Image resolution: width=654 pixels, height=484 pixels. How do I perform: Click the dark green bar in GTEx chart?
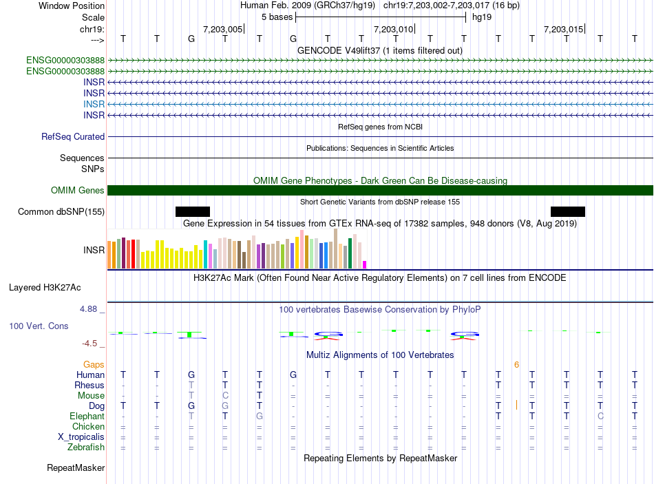[x=350, y=253]
